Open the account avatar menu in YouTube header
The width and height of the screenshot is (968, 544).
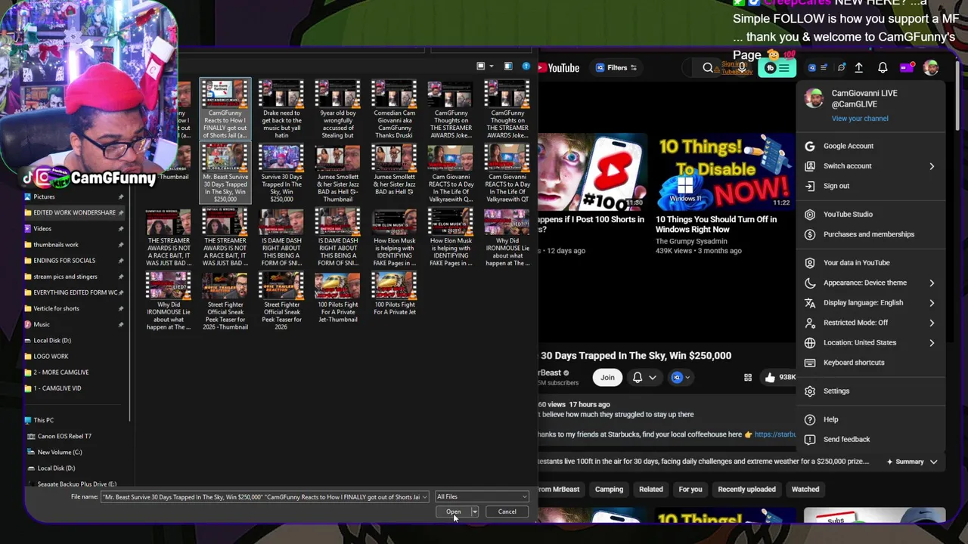point(931,68)
